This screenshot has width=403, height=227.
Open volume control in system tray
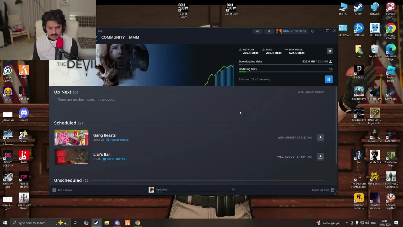tap(367, 223)
